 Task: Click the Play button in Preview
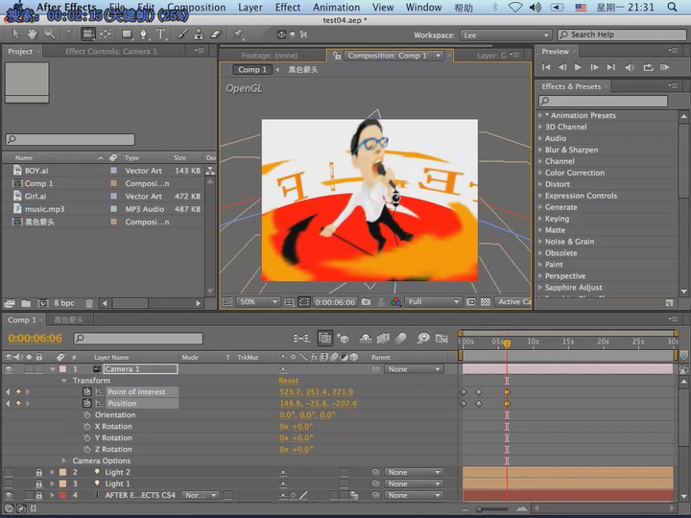pos(578,67)
